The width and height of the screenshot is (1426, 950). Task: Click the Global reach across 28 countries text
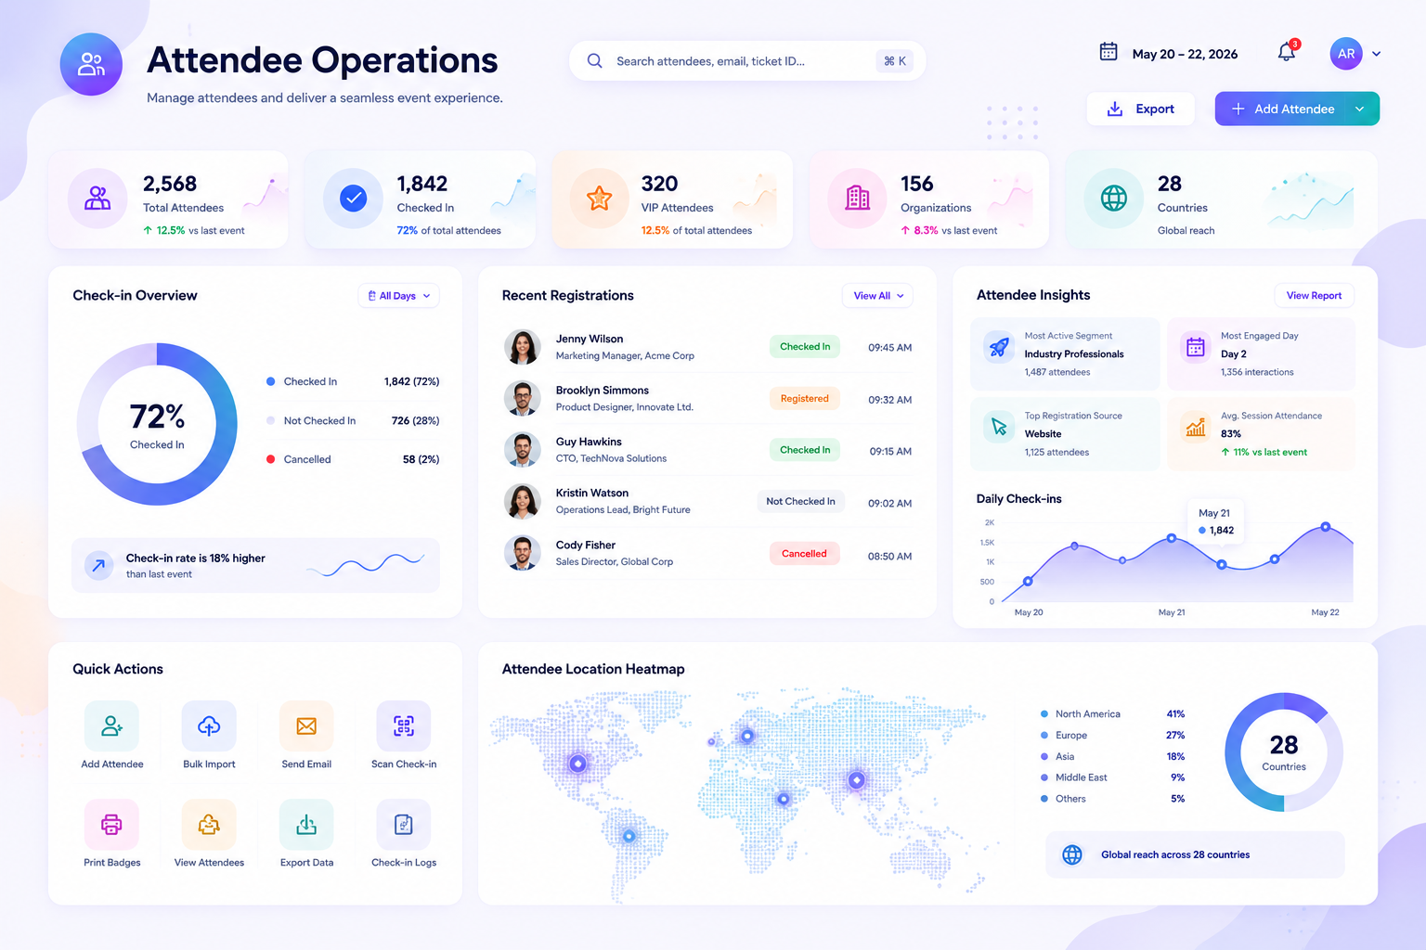coord(1175,855)
